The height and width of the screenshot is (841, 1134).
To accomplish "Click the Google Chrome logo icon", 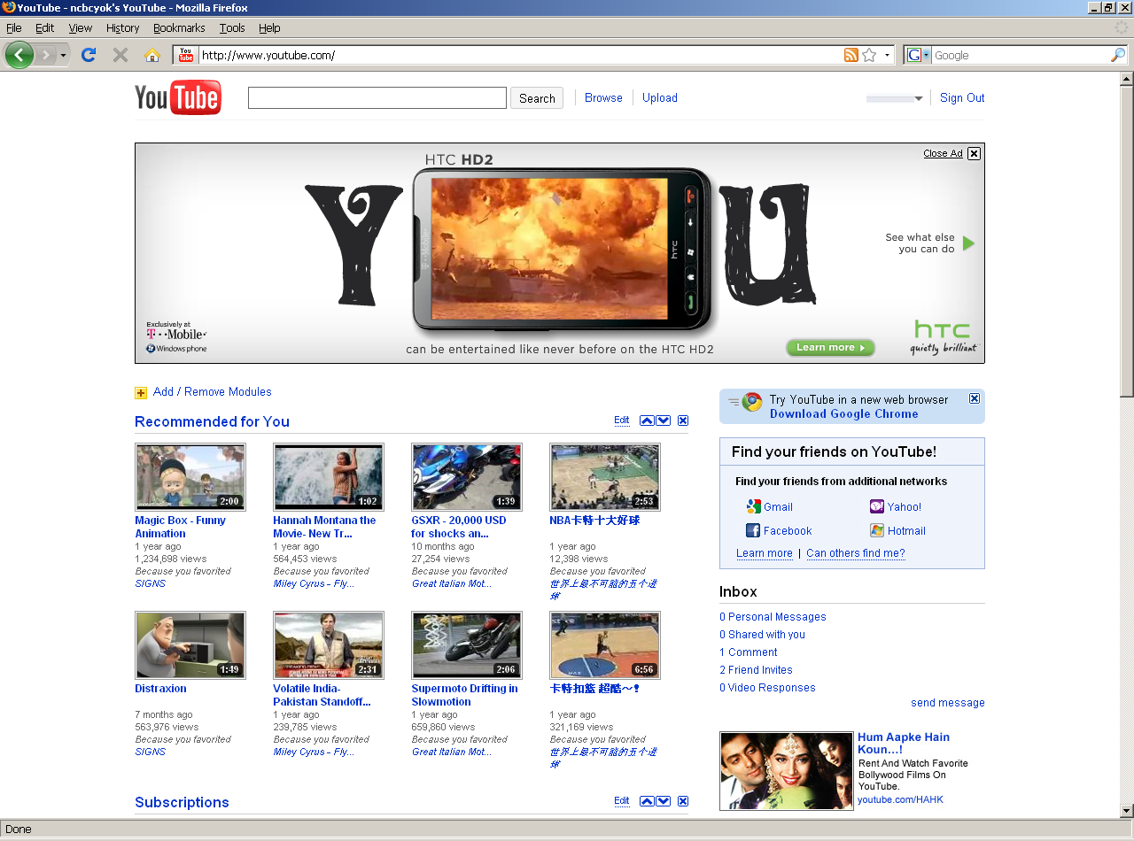I will tap(752, 402).
